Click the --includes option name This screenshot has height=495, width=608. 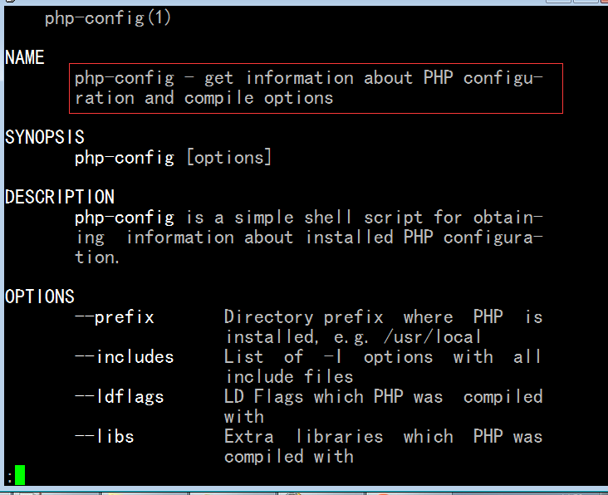125,357
